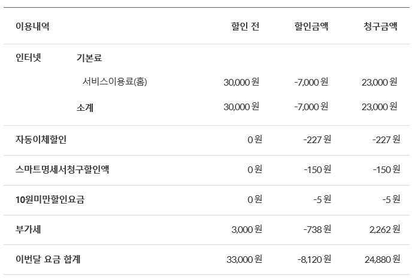418x279 pixels.
Task: Click the 자동이체할인 row label
Action: tap(41, 139)
